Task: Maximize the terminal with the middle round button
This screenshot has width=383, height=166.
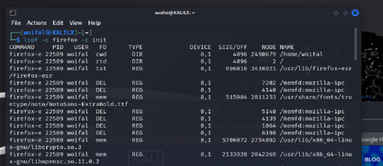Action: (x=346, y=13)
